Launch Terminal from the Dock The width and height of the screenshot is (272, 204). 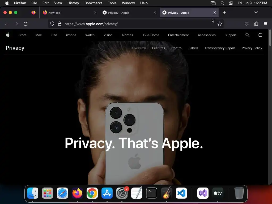(152, 193)
